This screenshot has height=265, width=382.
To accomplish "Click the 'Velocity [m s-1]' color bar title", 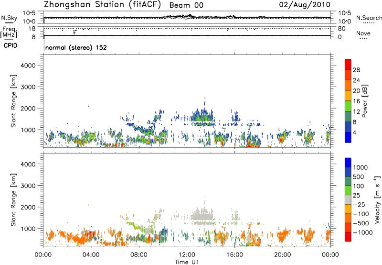I will [377, 199].
